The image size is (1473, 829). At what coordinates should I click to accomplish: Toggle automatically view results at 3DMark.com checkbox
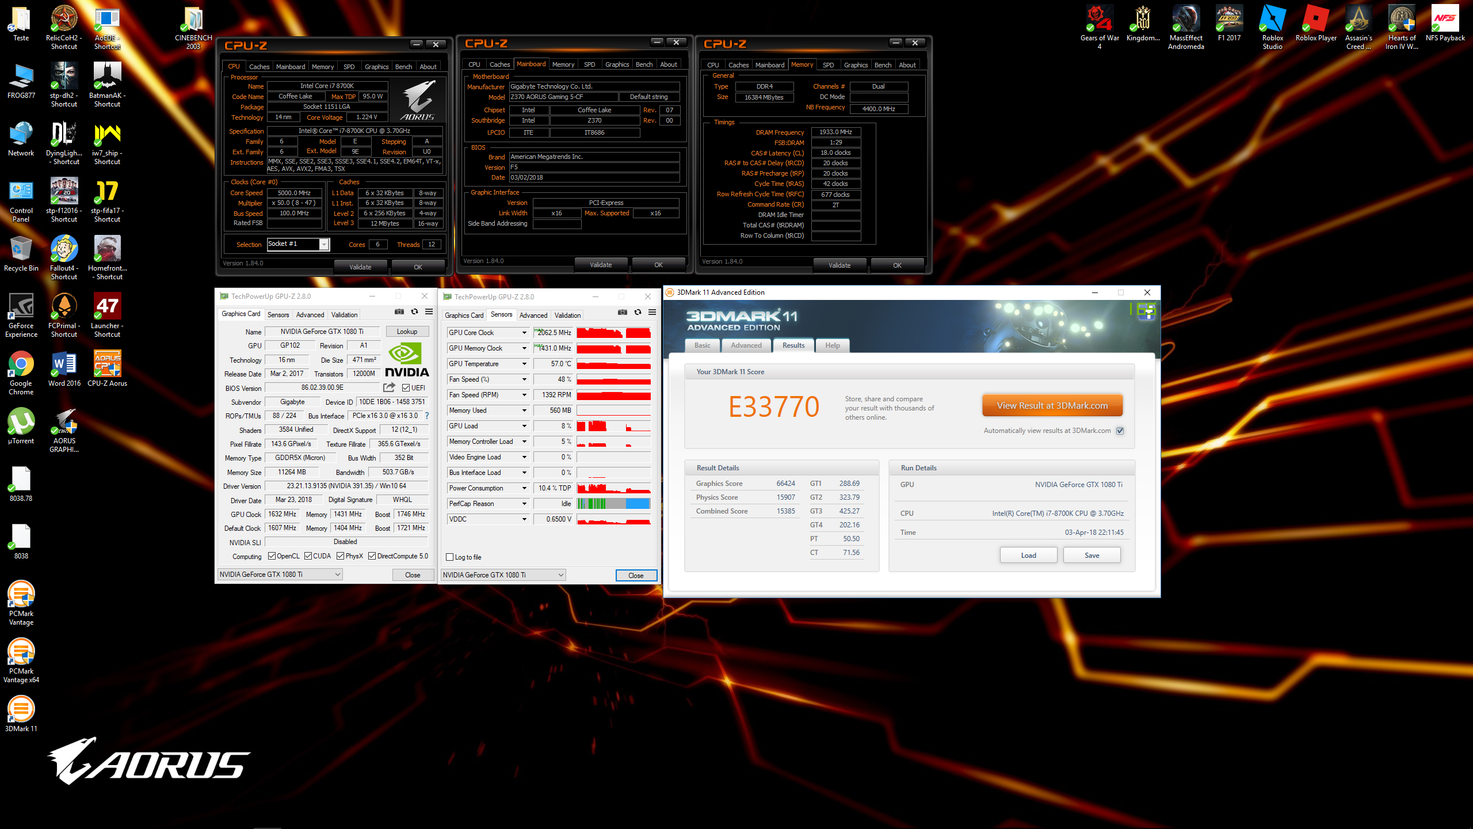[x=1120, y=431]
